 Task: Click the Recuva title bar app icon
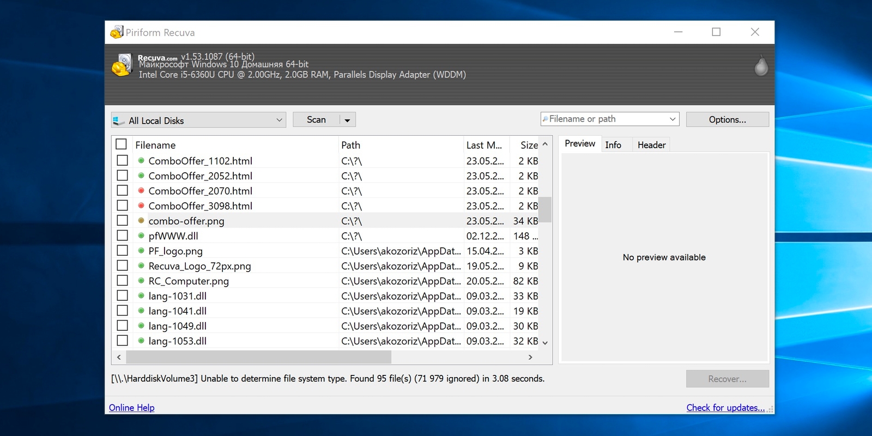click(117, 32)
